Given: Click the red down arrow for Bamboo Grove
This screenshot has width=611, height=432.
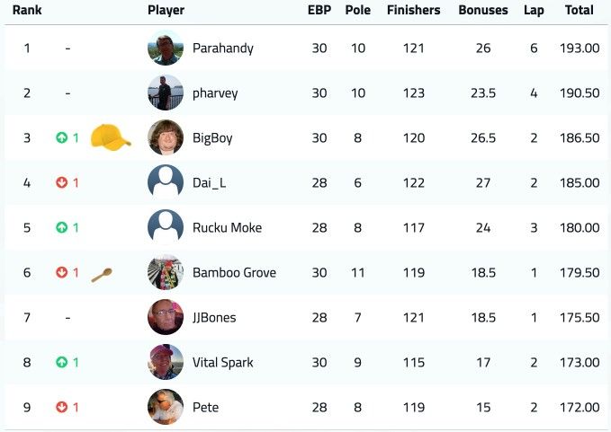Looking at the screenshot, I should click(x=61, y=272).
